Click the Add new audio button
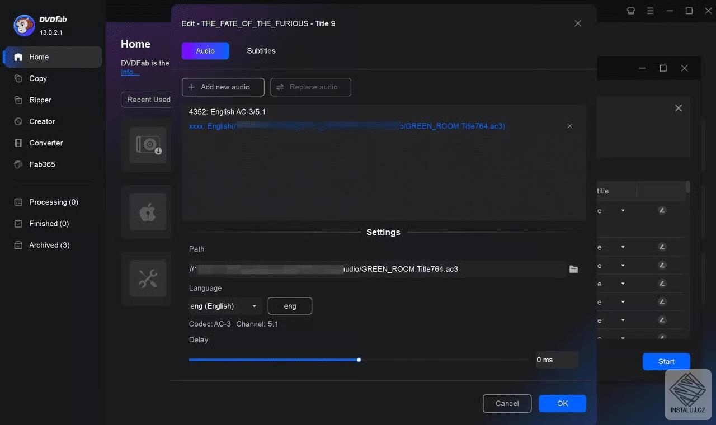Screen dimensions: 716x425 pyautogui.click(x=223, y=87)
